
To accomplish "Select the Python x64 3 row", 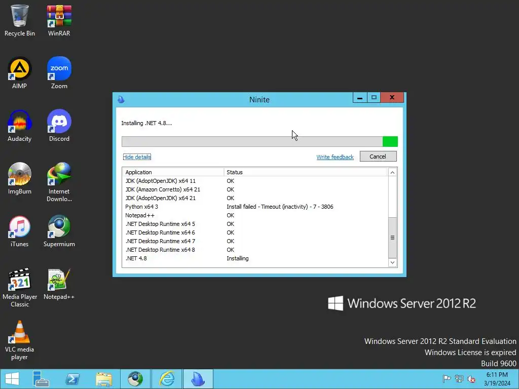I will pyautogui.click(x=255, y=207).
